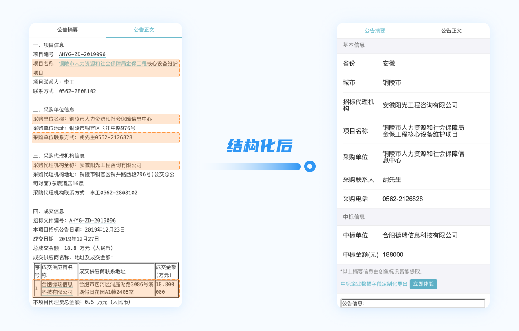Click 采购代理机构地址 铜井路西段796号 line

(104, 179)
